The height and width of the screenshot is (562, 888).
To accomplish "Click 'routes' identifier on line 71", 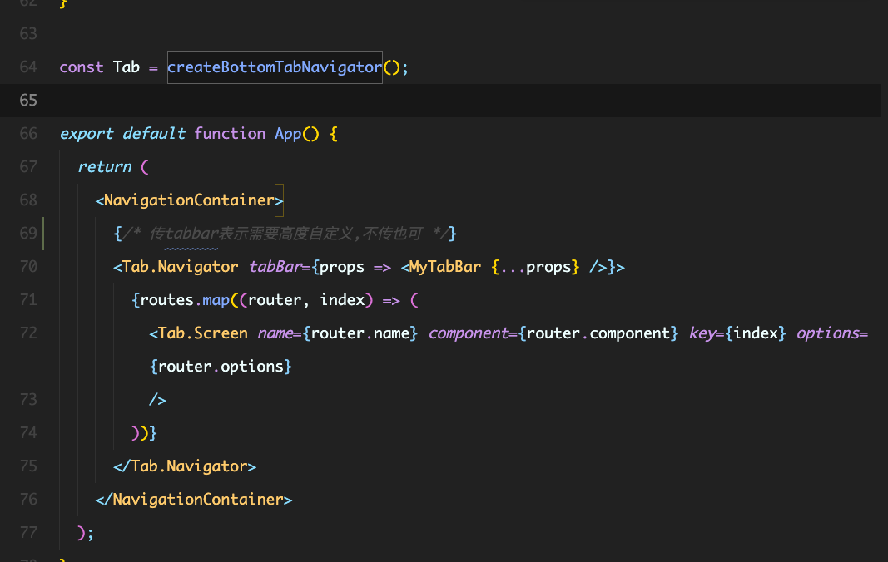I will [167, 300].
